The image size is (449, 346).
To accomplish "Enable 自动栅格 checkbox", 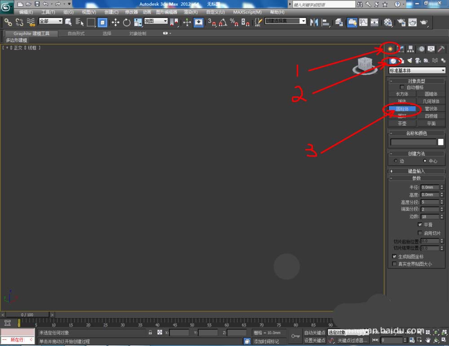I will (x=402, y=87).
